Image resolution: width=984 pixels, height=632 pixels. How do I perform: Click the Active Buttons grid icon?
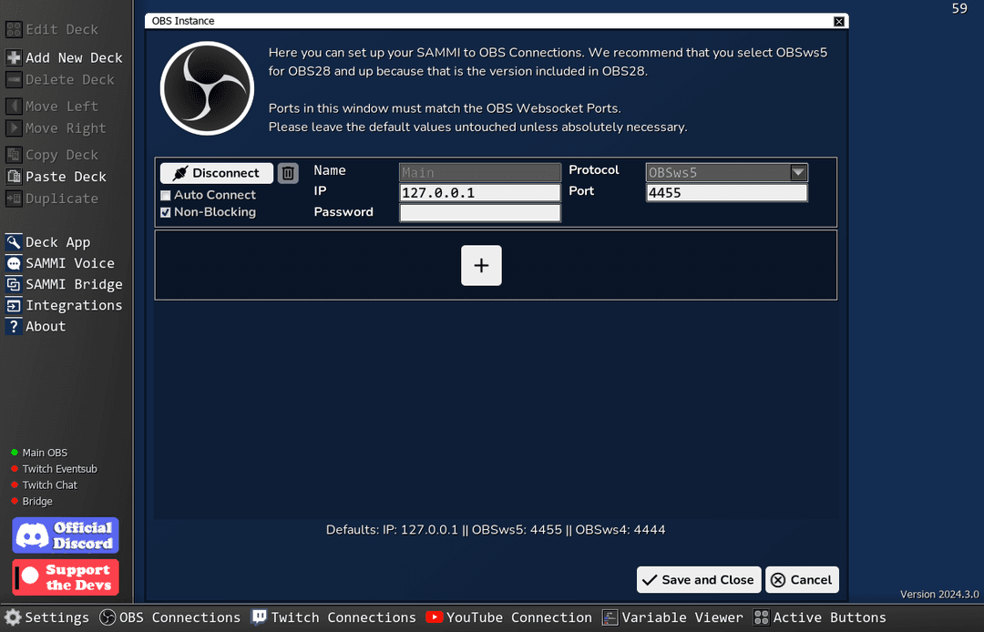coord(761,617)
